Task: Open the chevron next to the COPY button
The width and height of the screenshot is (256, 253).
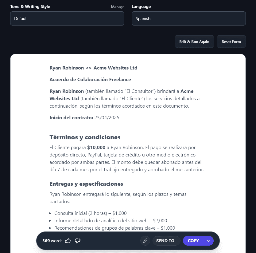Action: pyautogui.click(x=208, y=241)
